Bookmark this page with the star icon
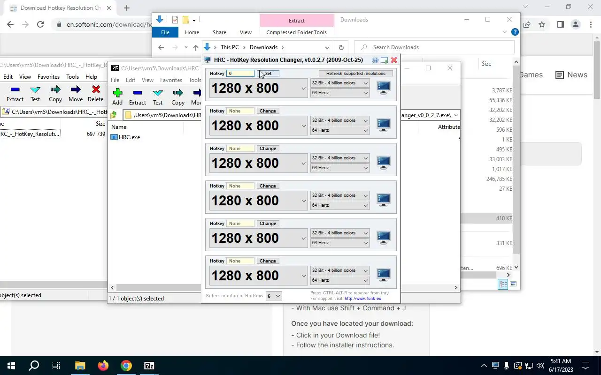The image size is (601, 375). [x=542, y=24]
